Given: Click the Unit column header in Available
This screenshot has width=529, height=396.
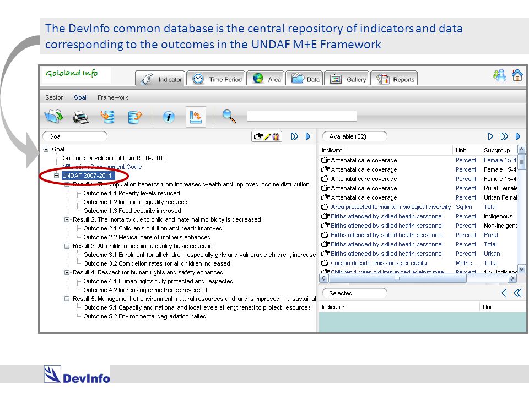Looking at the screenshot, I should 467,150.
